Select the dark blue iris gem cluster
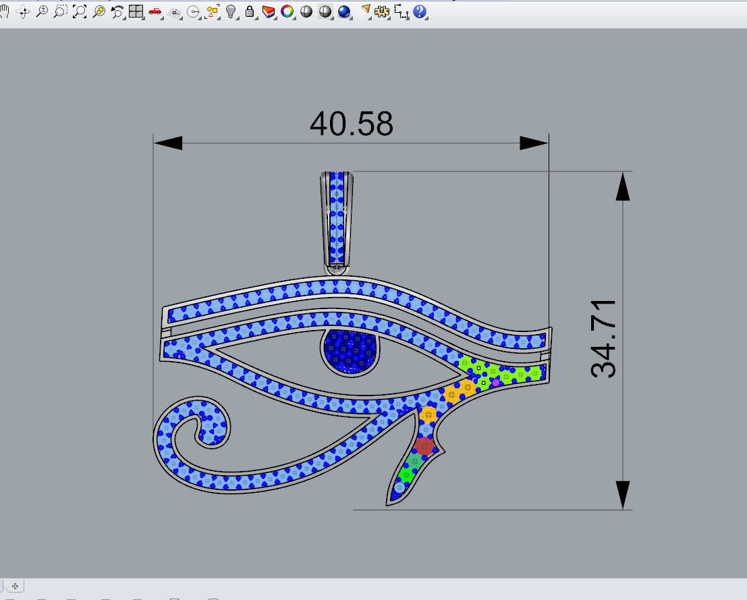The width and height of the screenshot is (747, 600). 350,352
